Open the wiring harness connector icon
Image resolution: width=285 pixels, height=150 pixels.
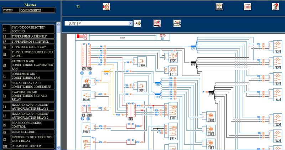tap(106, 7)
